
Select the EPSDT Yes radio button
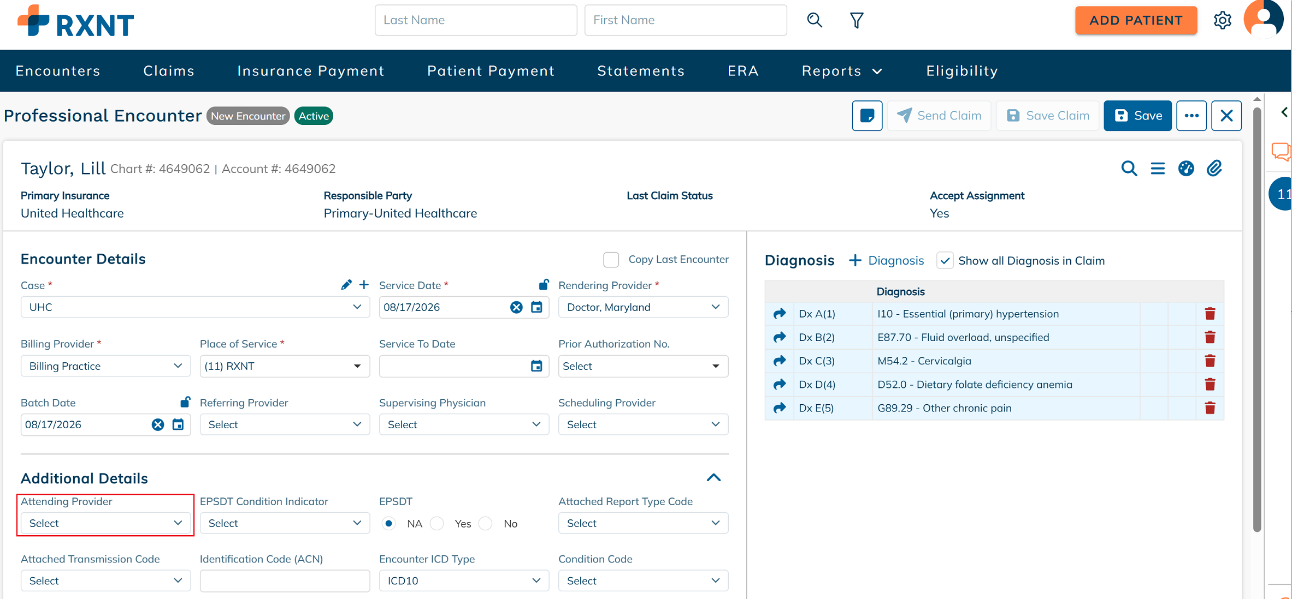point(437,524)
